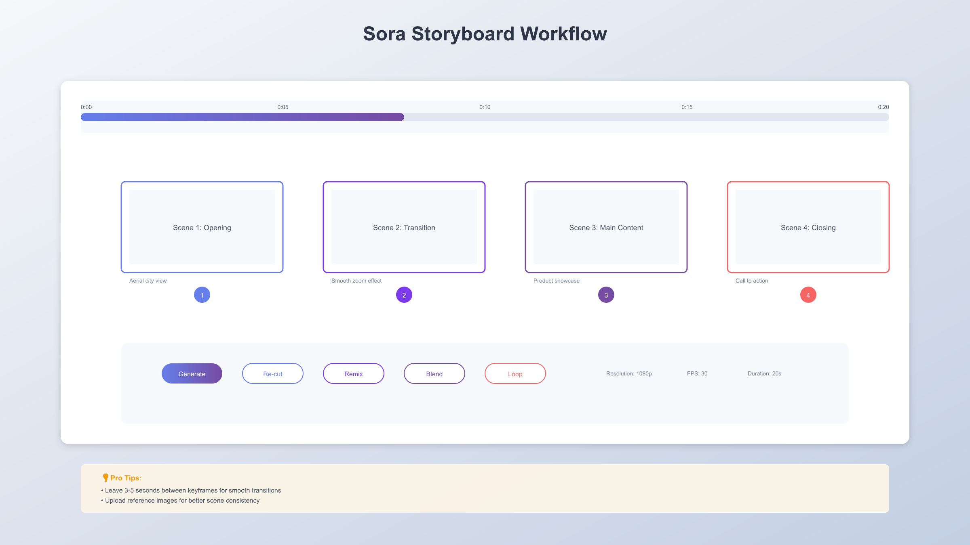Click the Duration: 20s setting
The height and width of the screenshot is (545, 970).
click(764, 373)
